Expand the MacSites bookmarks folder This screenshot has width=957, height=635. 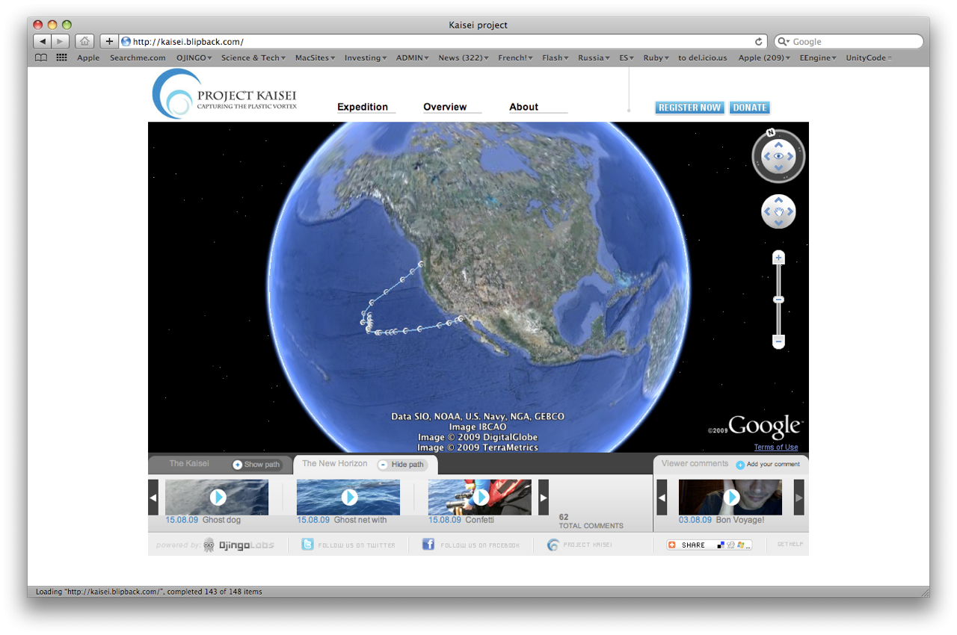tap(315, 58)
